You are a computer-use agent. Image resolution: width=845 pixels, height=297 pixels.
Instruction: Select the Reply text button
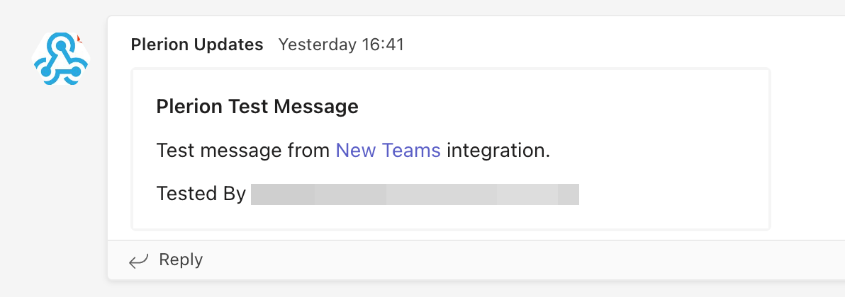(181, 260)
